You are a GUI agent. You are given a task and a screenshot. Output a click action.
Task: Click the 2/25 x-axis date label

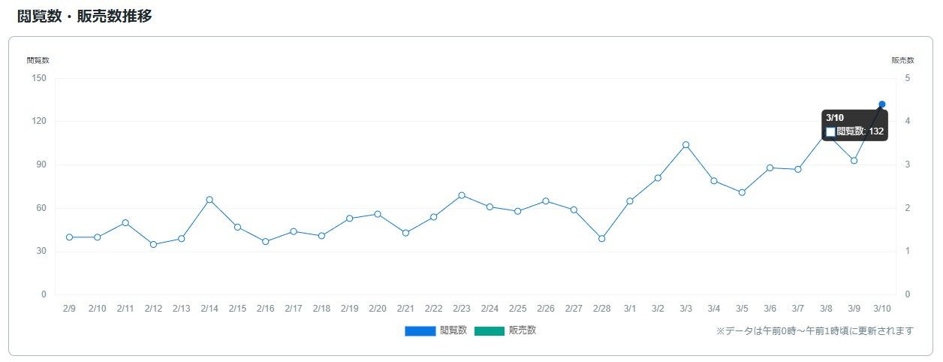[518, 309]
